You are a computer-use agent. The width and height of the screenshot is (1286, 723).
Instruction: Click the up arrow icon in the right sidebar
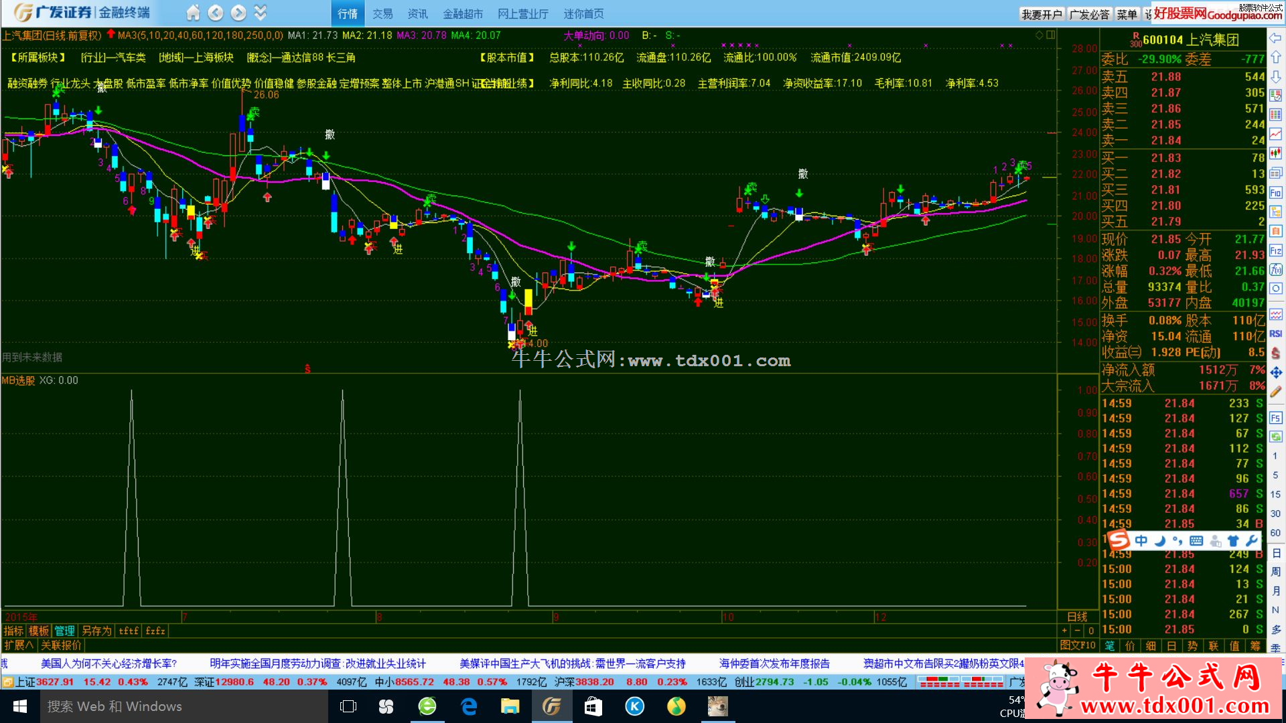(1275, 58)
